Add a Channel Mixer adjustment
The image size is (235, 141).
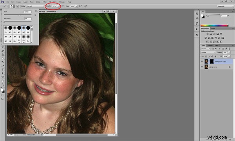coord(219,38)
